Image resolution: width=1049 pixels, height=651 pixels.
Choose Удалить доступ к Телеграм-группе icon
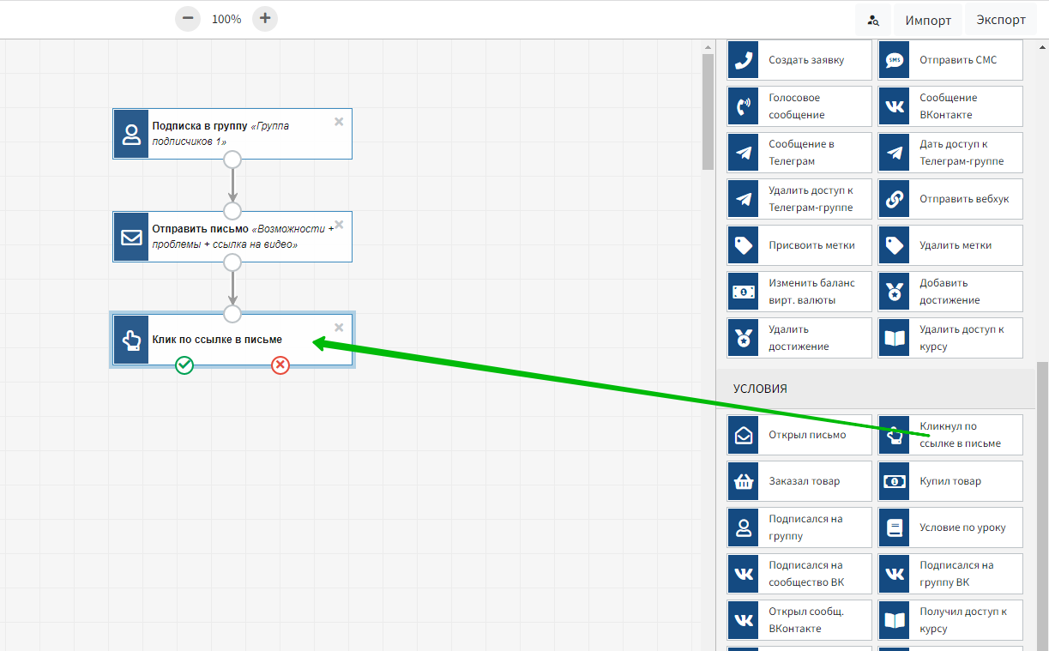click(x=744, y=199)
